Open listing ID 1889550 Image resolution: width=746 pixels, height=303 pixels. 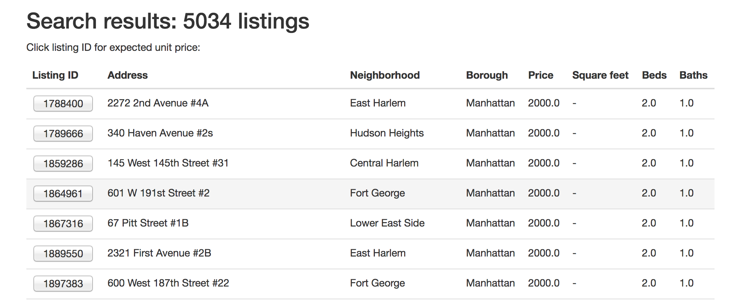pos(63,254)
